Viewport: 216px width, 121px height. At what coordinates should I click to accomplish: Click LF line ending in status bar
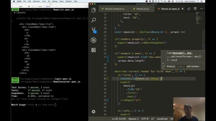pyautogui.click(x=153, y=119)
